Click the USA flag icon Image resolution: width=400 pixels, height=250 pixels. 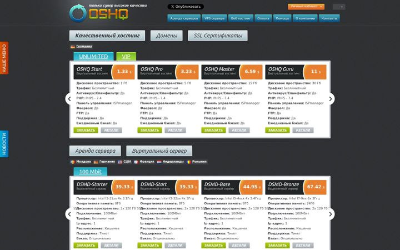pos(120,162)
